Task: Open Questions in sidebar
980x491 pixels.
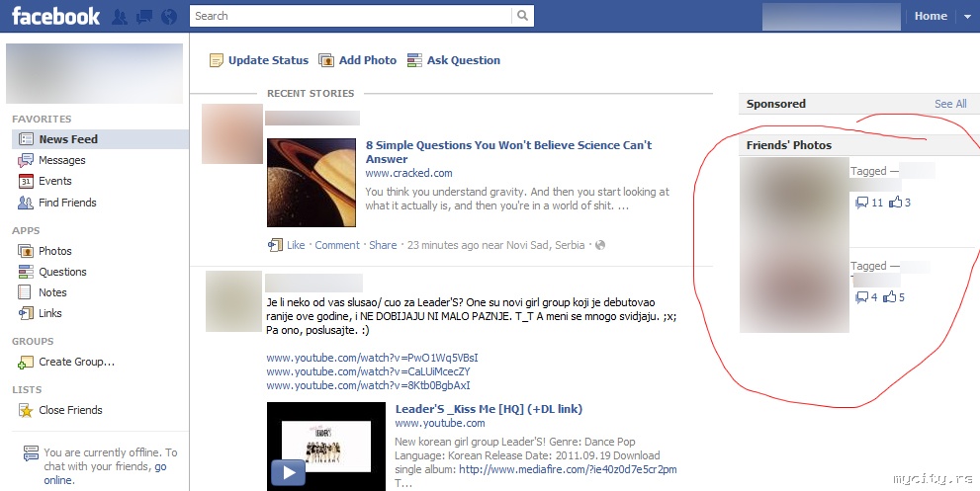Action: tap(62, 272)
